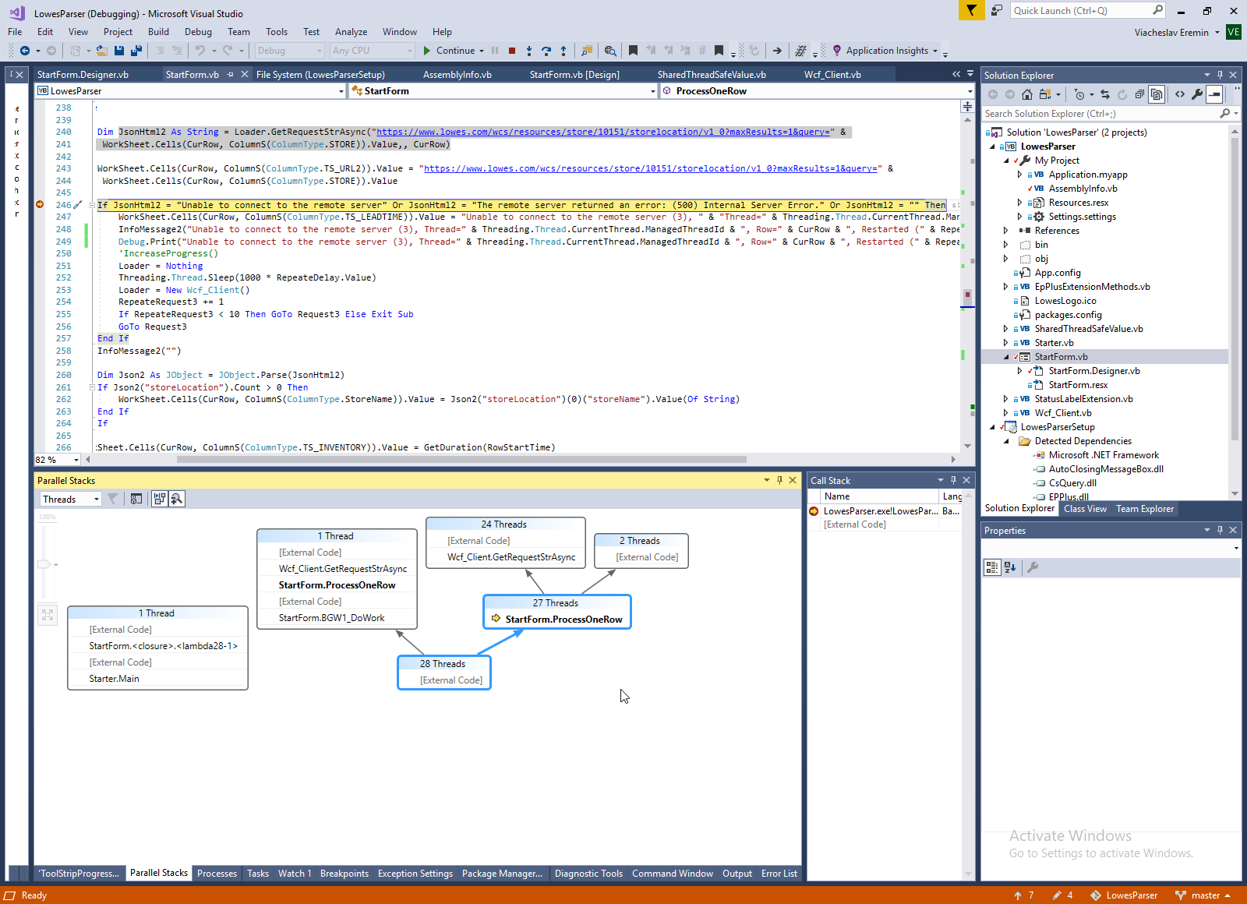Open the Output tab

point(737,874)
